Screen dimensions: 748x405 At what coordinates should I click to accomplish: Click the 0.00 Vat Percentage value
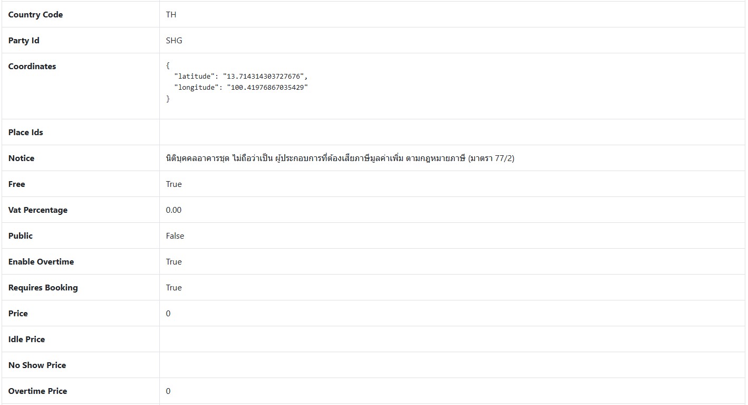click(174, 210)
